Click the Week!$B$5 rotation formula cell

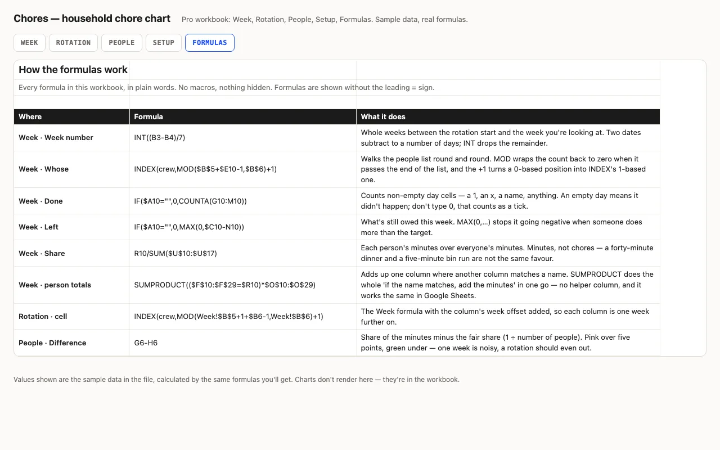coord(243,317)
